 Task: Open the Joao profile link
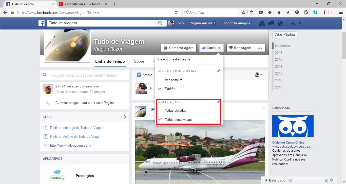click(x=176, y=23)
